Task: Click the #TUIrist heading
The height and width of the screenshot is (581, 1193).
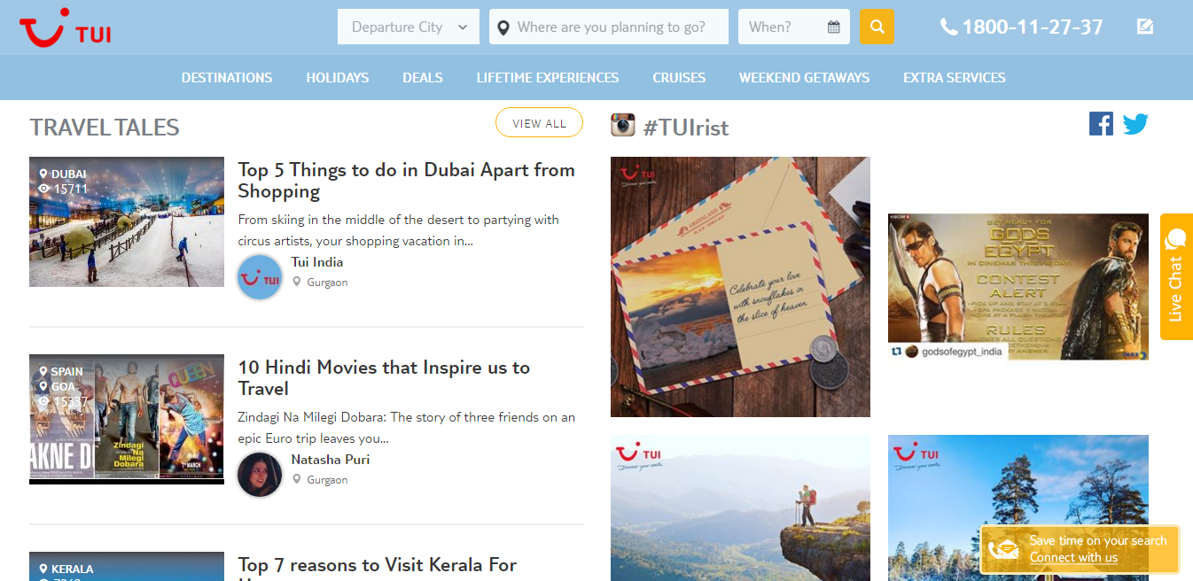Action: coord(685,128)
